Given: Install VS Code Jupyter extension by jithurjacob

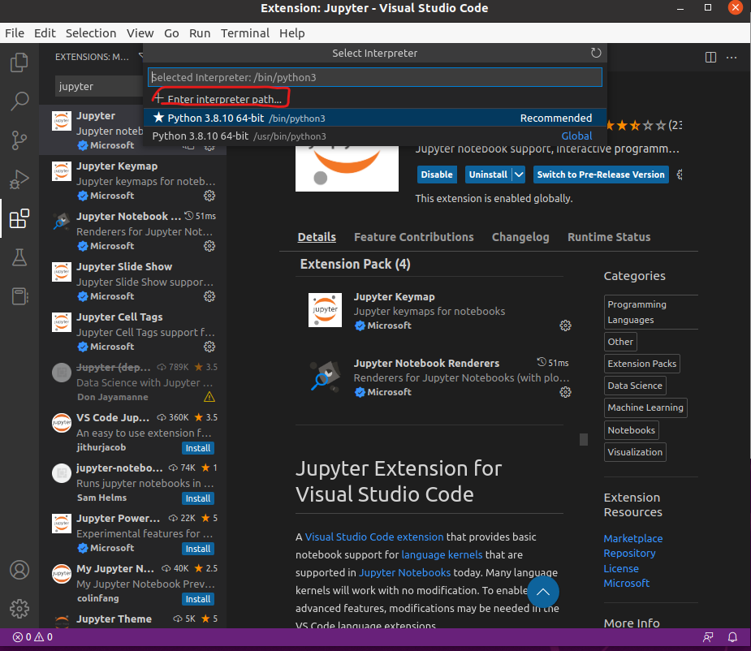Looking at the screenshot, I should pyautogui.click(x=198, y=448).
